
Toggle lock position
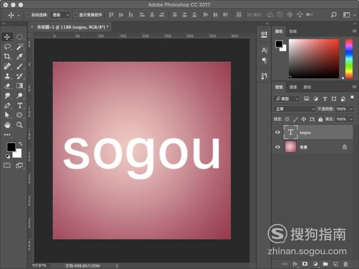[x=303, y=119]
